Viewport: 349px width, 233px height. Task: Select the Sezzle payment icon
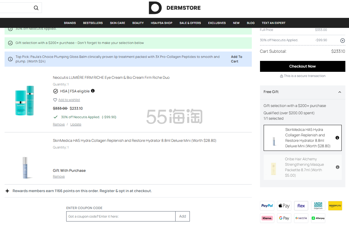coord(301,218)
